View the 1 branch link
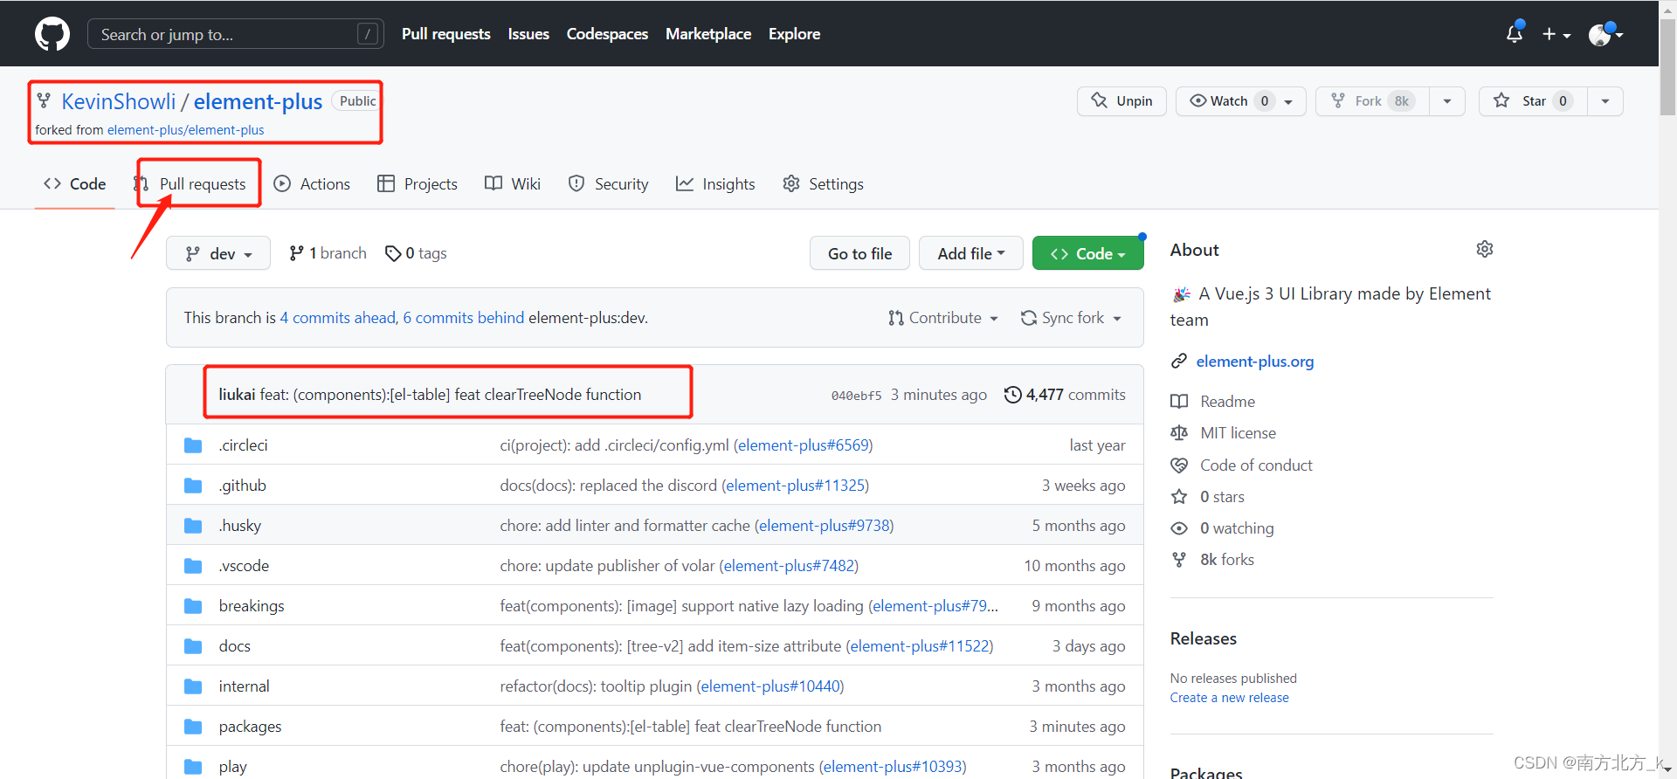This screenshot has width=1677, height=779. tap(328, 253)
